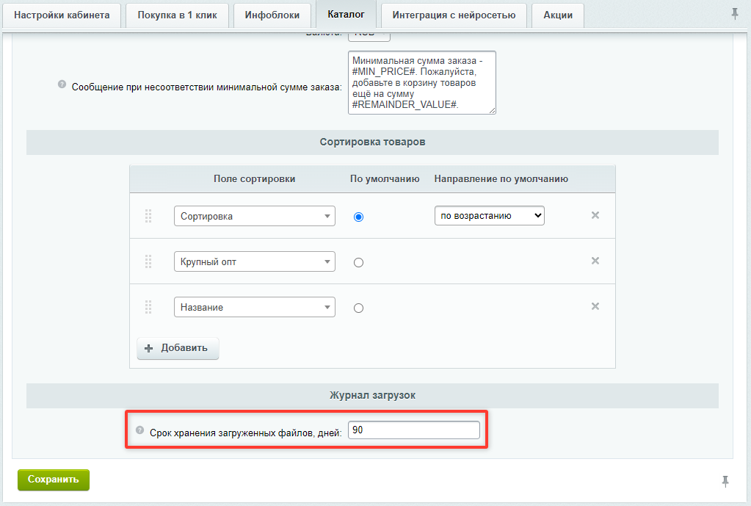Open Интеграция с нейросетью tab
The height and width of the screenshot is (506, 751).
[x=454, y=15]
